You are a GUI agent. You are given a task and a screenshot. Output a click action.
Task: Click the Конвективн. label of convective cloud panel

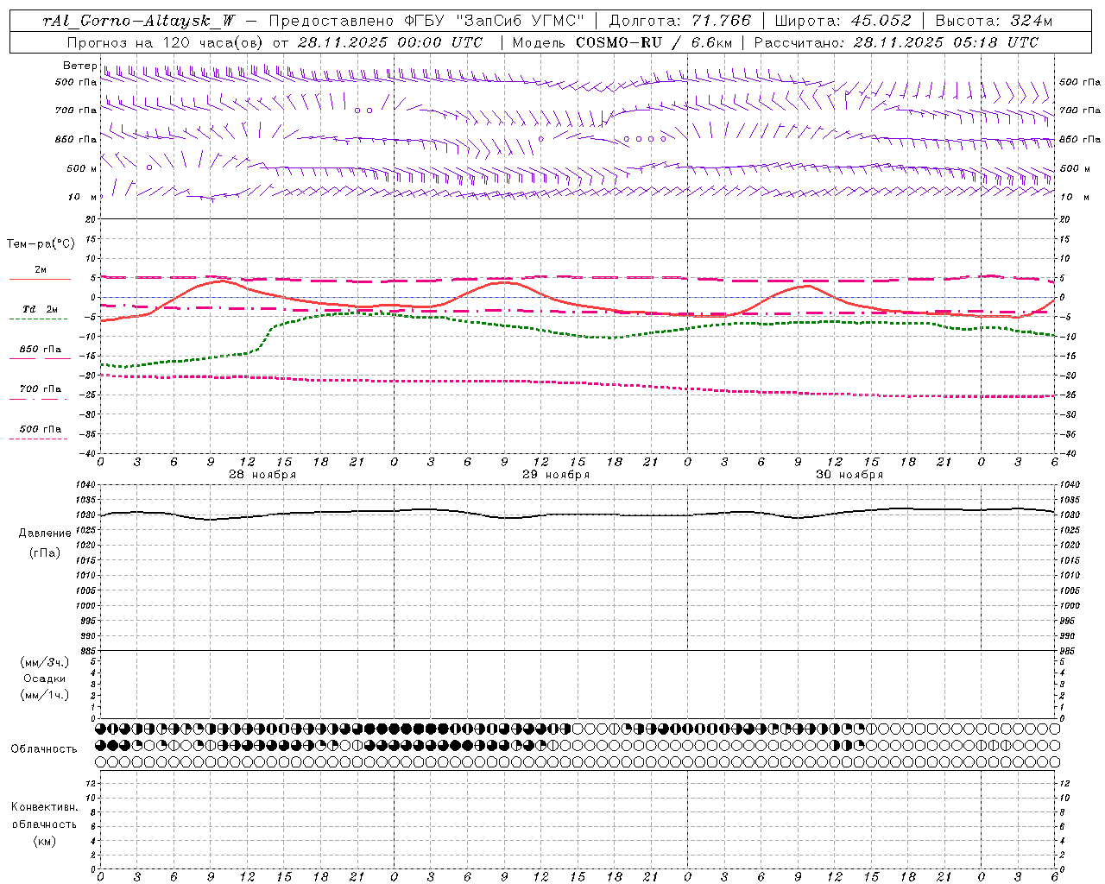[45, 807]
